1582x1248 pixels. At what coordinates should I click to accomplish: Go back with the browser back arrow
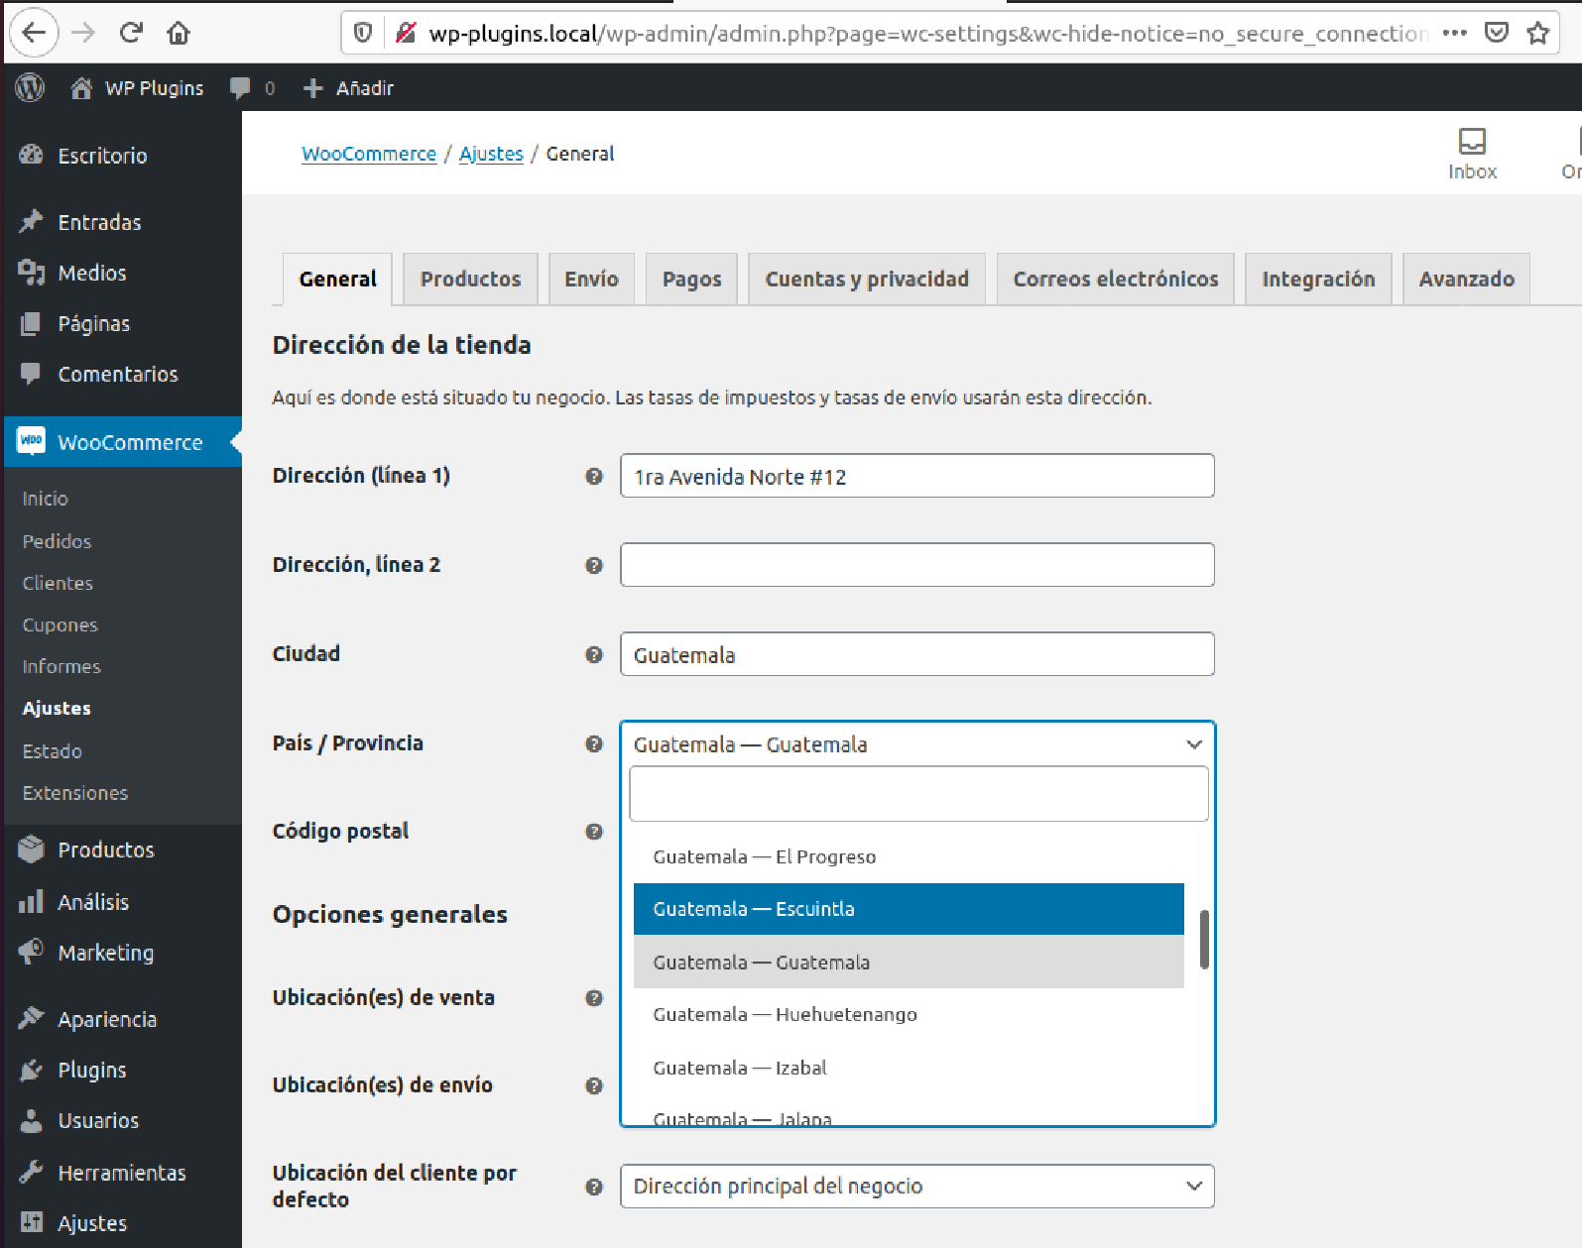34,33
